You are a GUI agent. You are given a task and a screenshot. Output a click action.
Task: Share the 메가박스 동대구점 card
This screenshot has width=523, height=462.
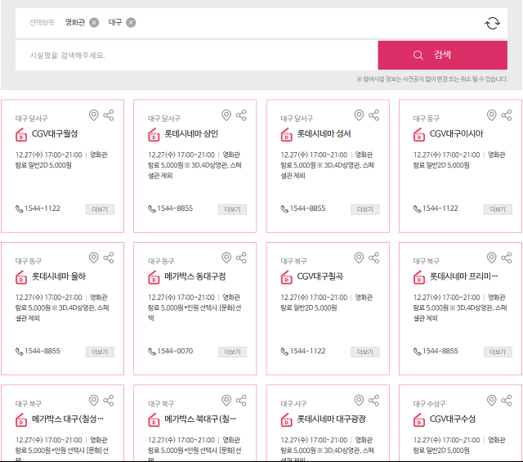tap(242, 258)
